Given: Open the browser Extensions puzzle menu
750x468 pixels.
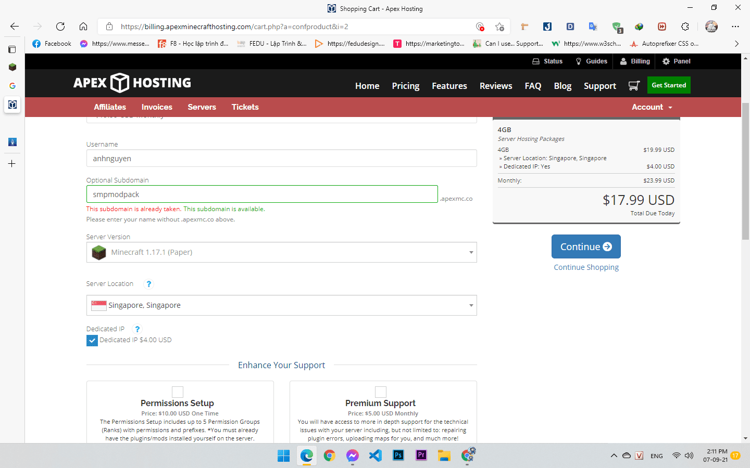Looking at the screenshot, I should [685, 27].
